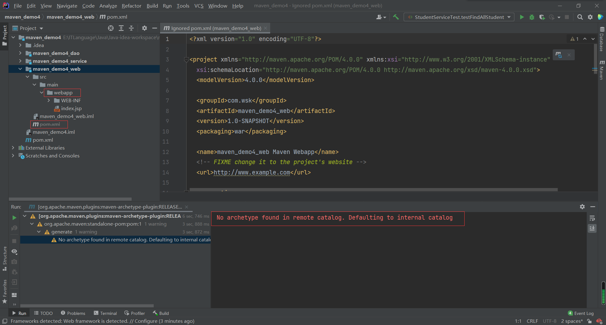Image resolution: width=606 pixels, height=325 pixels.
Task: Open the profiler run options dropdown arrow
Action: (x=559, y=17)
